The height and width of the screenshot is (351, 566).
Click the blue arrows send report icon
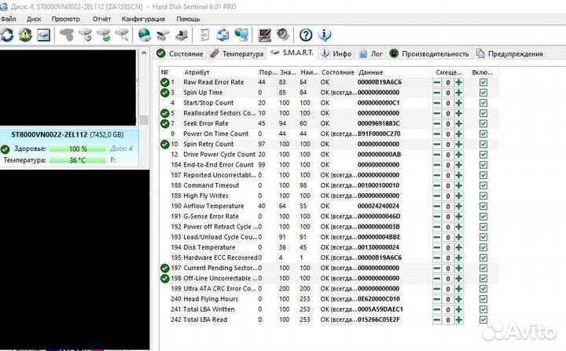pos(222,35)
